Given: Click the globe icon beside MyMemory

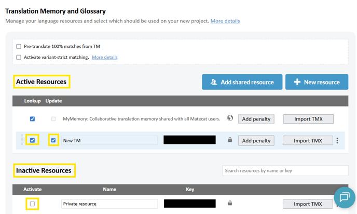Looking at the screenshot, I should pyautogui.click(x=230, y=118).
